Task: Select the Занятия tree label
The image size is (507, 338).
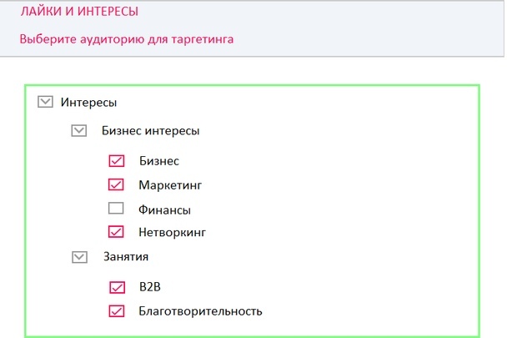Action: [126, 257]
